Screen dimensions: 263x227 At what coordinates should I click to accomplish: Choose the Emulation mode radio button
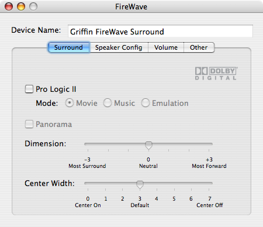click(146, 103)
